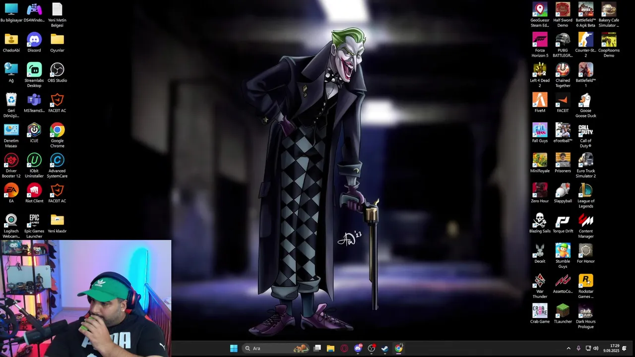Launch Zero Hour
This screenshot has height=357, width=635.
[540, 193]
